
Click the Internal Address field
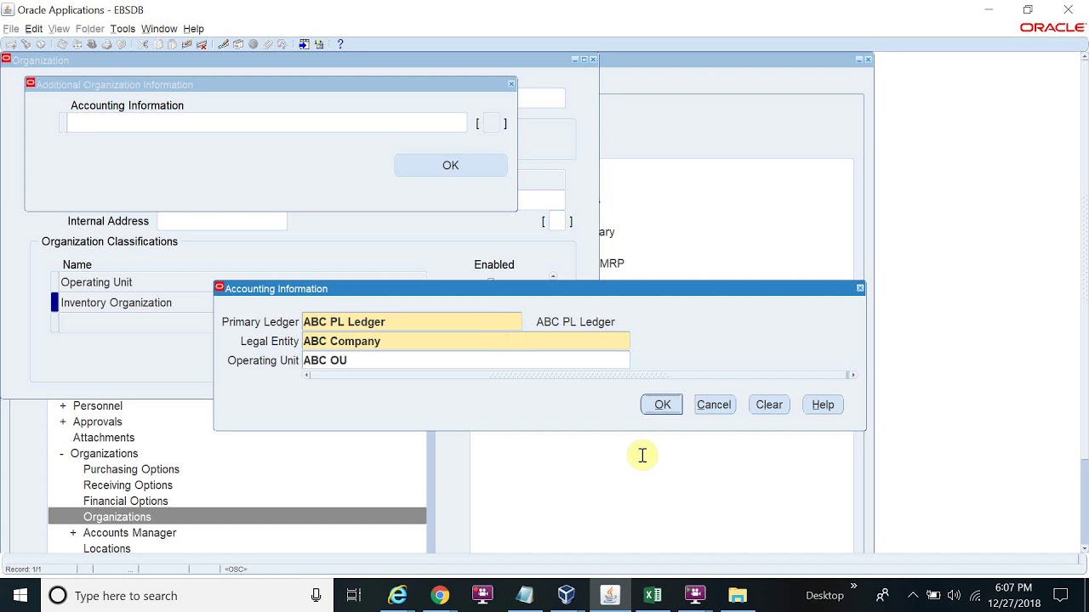coord(222,221)
